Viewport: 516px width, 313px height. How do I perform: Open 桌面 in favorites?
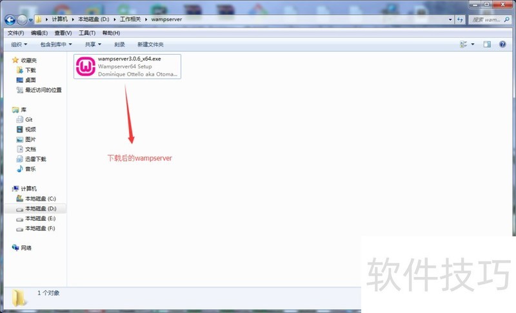coord(26,80)
